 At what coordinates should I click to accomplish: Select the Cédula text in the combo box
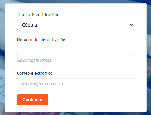point(29,25)
